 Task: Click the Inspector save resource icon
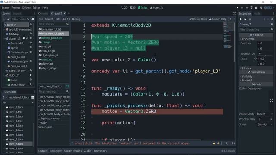(x=250, y=19)
